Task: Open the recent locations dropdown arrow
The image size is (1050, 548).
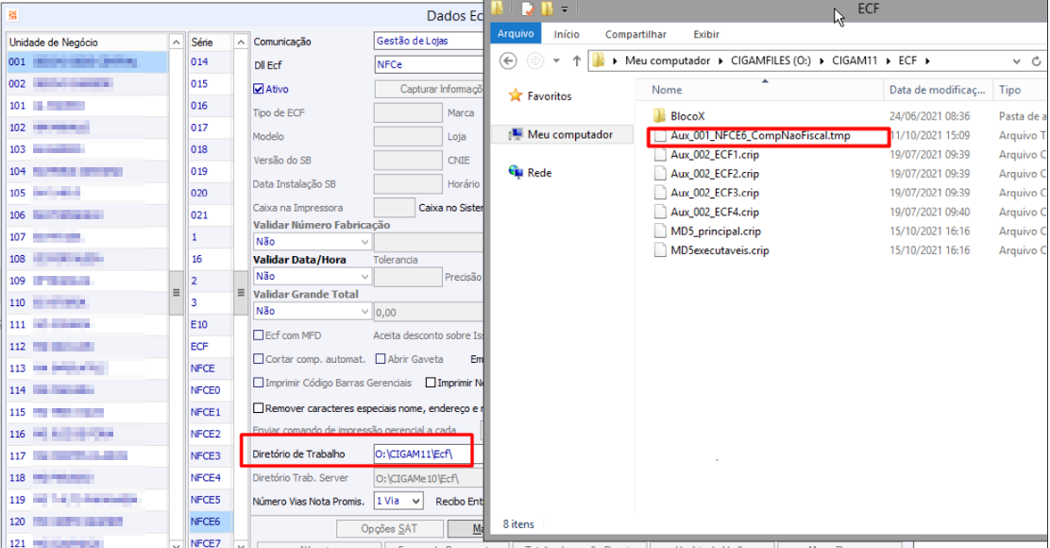Action: (556, 61)
